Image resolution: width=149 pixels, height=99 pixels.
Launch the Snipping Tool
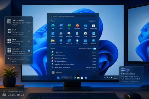click(x=69, y=34)
